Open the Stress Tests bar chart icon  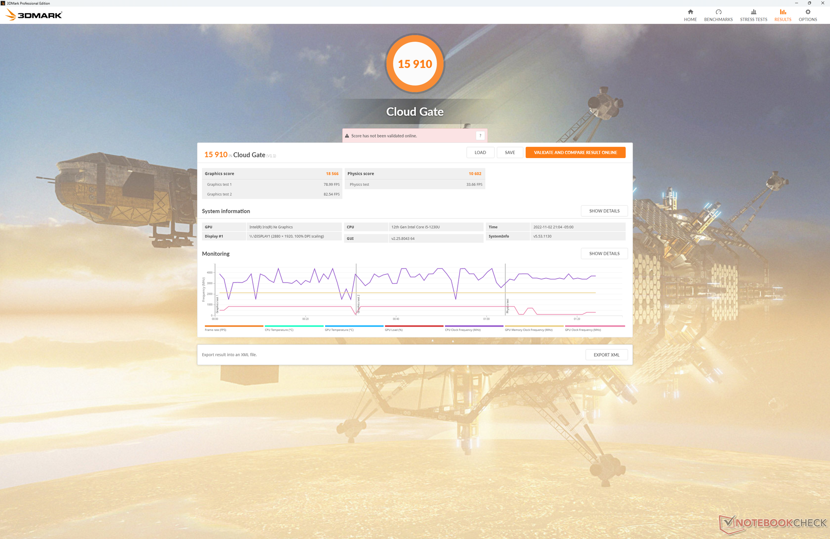[x=754, y=12]
